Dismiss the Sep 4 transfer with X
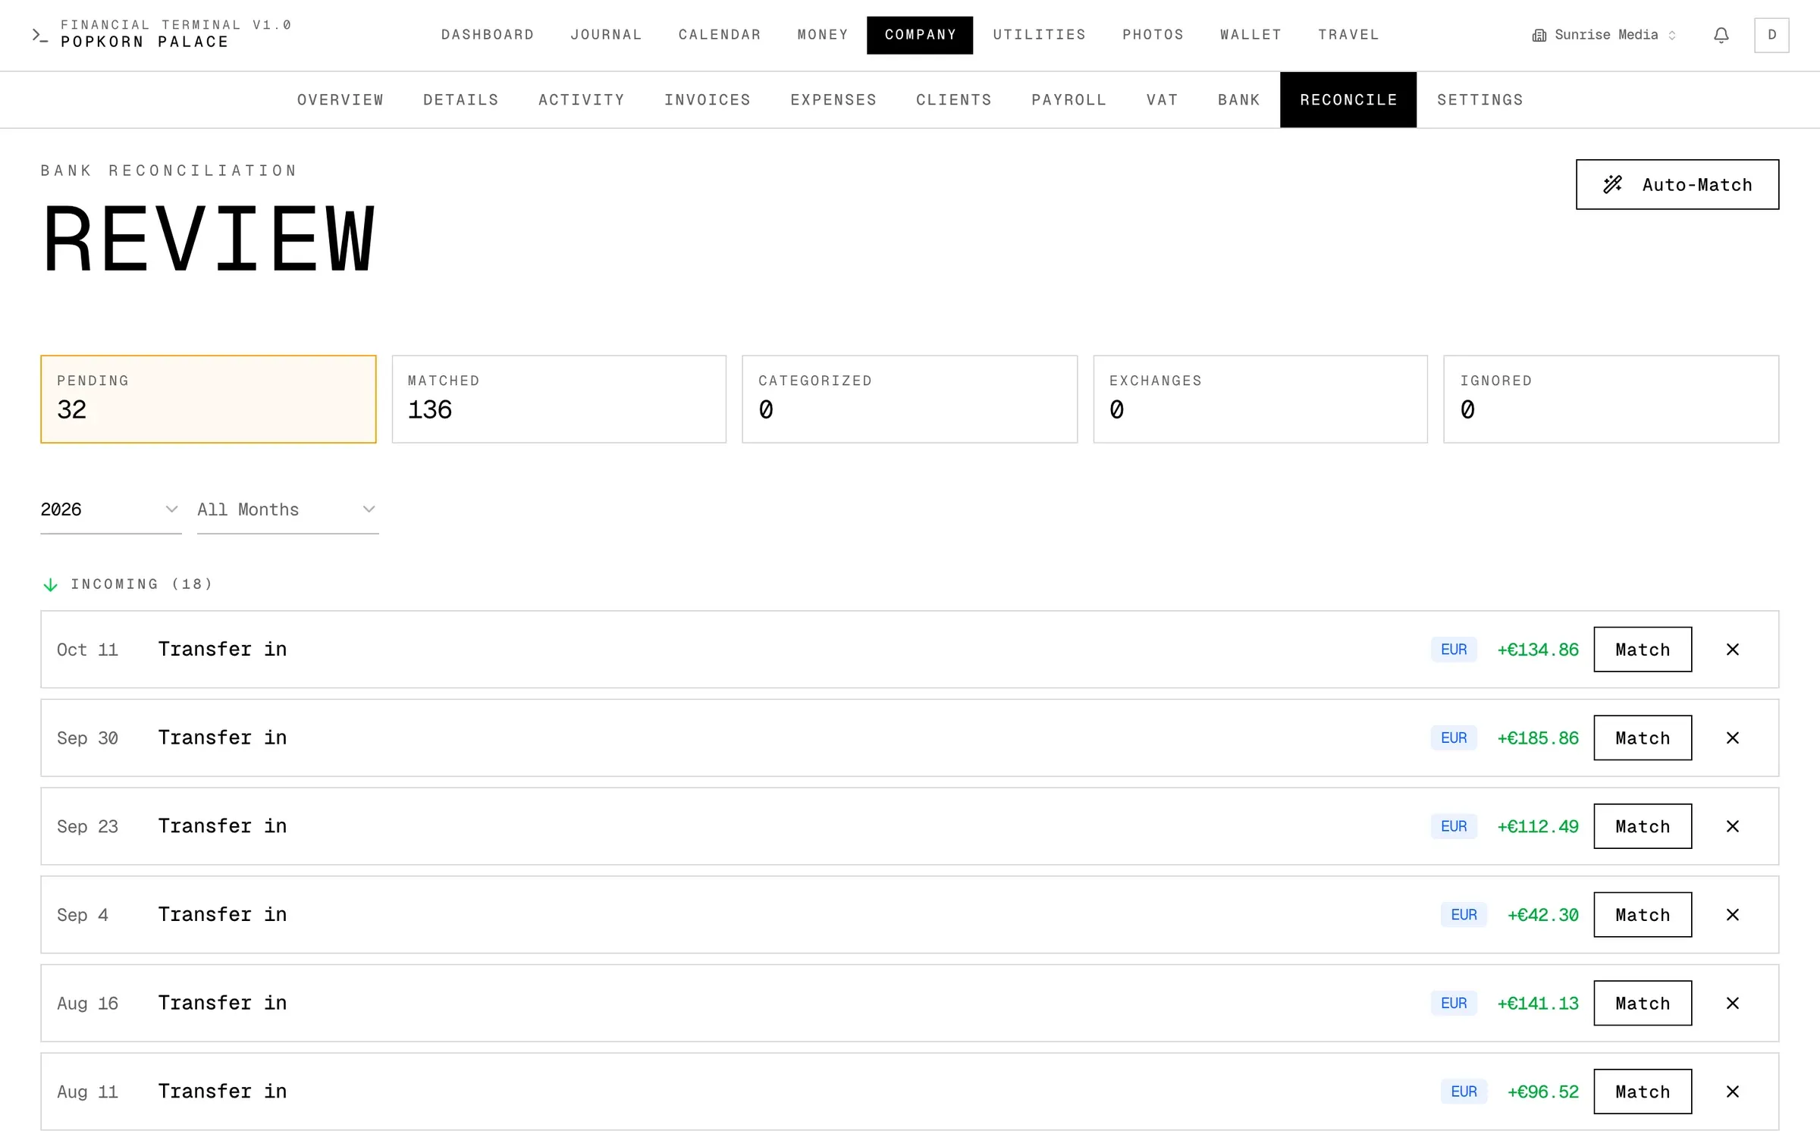1820x1137 pixels. click(x=1733, y=915)
